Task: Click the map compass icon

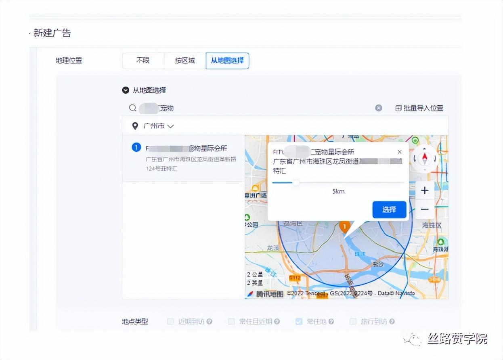Action: click(x=424, y=159)
